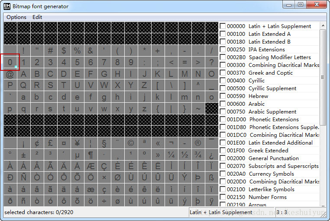This screenshot has width=330, height=221.
Task: Select the lowercase æ ligature cell
Action: [x=91, y=189]
